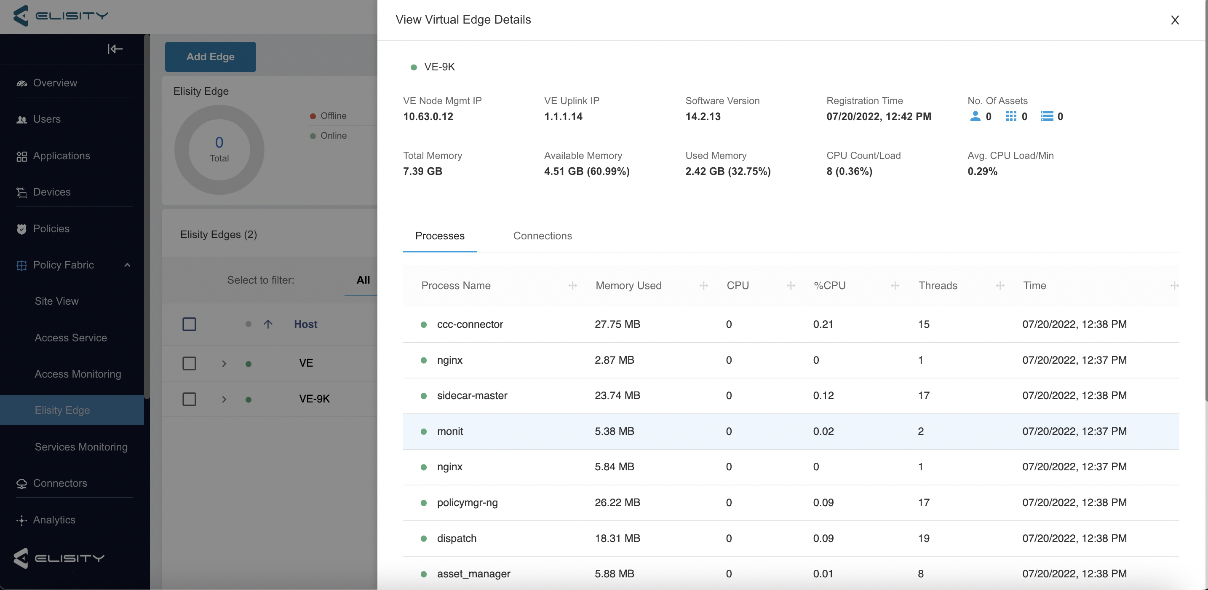Click the Policies shield icon

click(21, 229)
